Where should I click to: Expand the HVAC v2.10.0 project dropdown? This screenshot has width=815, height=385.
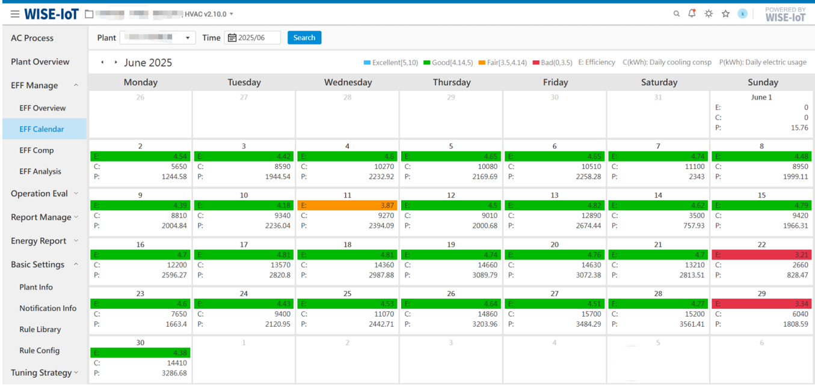point(232,14)
